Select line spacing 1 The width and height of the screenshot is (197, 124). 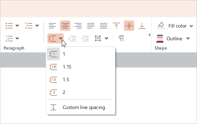point(81,54)
